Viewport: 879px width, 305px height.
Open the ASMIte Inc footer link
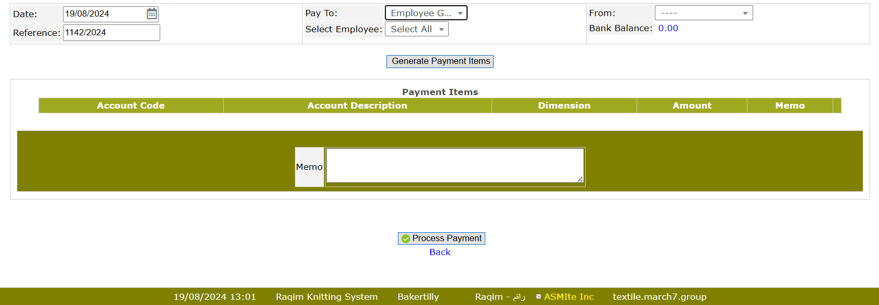[x=568, y=297]
